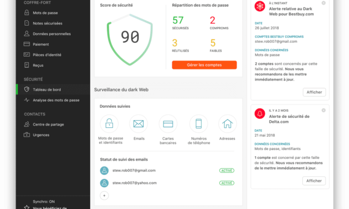Viewport: 349px width, 209px height.
Task: Open Notes sécurisées section
Action: click(x=47, y=23)
